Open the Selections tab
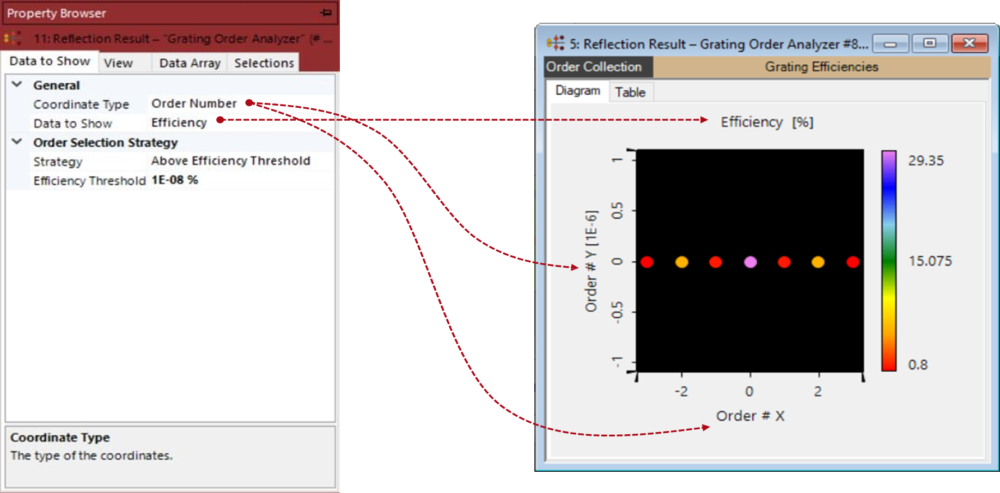Viewport: 1000px width, 493px height. tap(264, 63)
